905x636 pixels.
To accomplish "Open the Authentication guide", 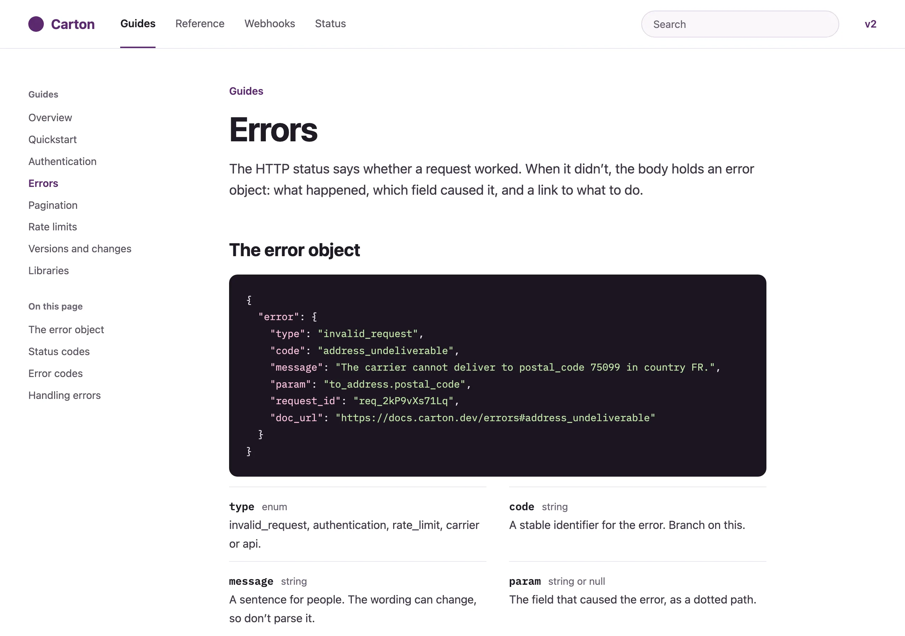I will pos(62,161).
